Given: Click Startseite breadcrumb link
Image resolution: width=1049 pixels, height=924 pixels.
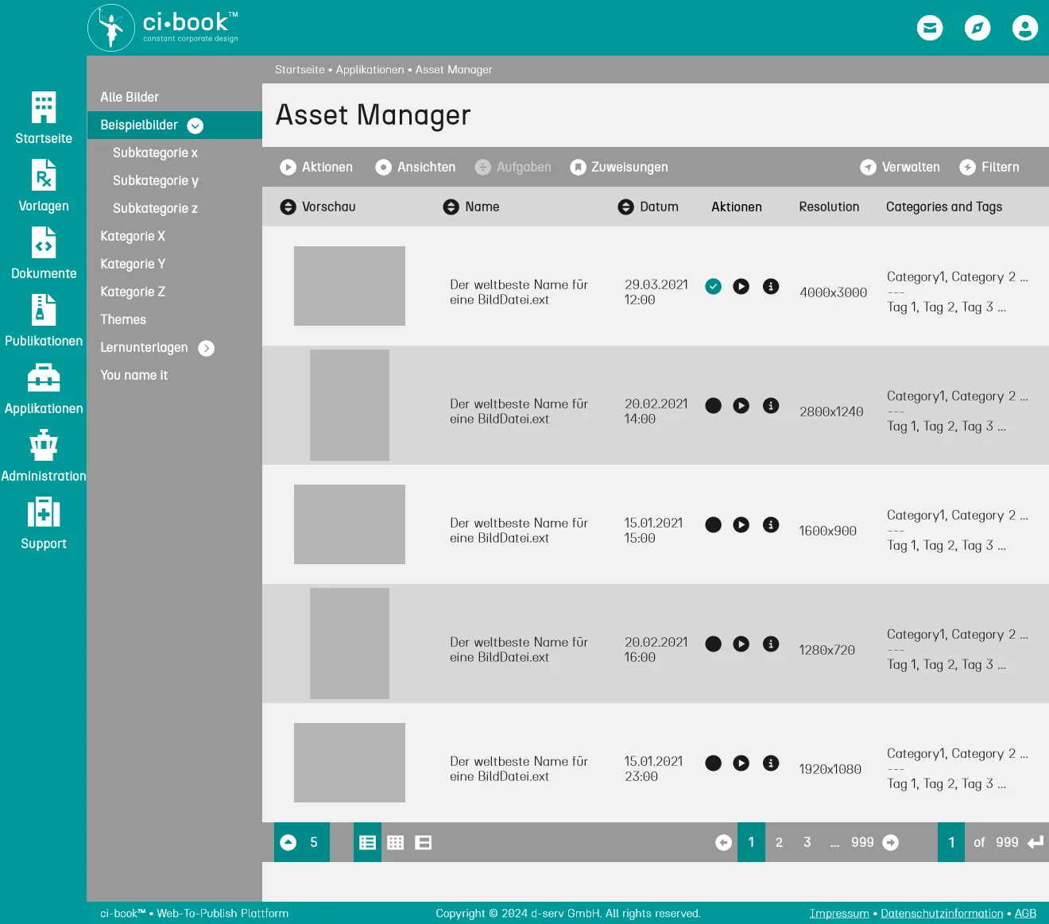Looking at the screenshot, I should point(300,70).
